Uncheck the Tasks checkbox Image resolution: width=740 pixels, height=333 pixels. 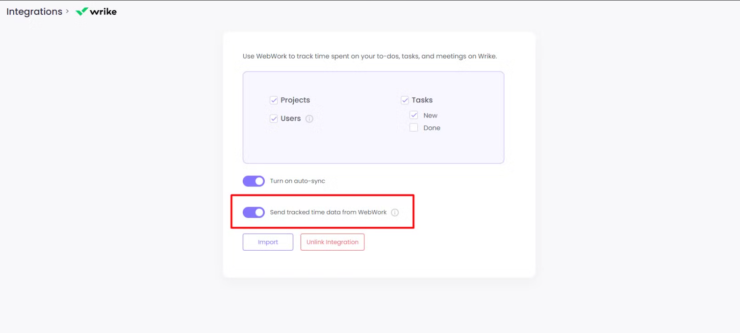click(x=405, y=100)
